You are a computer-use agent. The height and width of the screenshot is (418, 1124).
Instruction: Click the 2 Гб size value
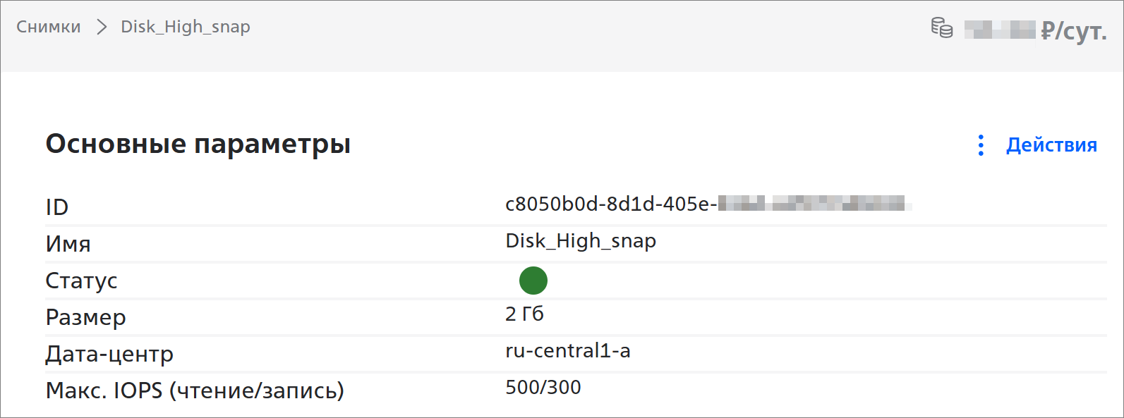point(524,314)
